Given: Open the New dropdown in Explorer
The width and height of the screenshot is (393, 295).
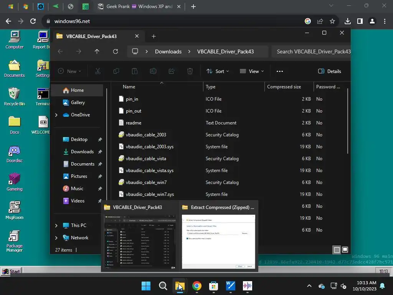Looking at the screenshot, I should tap(69, 71).
